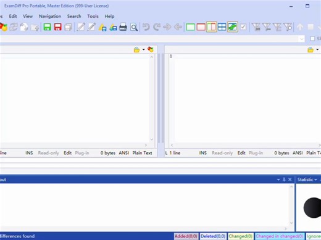The image size is (321, 240).
Task: Close the output panel
Action: click(x=290, y=180)
